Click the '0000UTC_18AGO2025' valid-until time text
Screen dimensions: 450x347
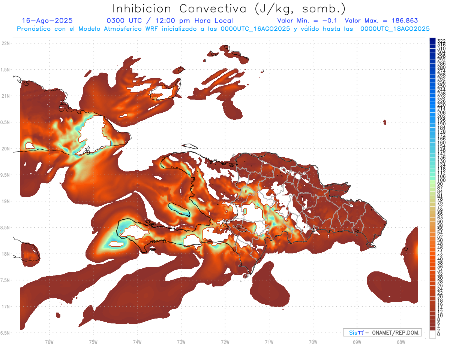(395, 29)
